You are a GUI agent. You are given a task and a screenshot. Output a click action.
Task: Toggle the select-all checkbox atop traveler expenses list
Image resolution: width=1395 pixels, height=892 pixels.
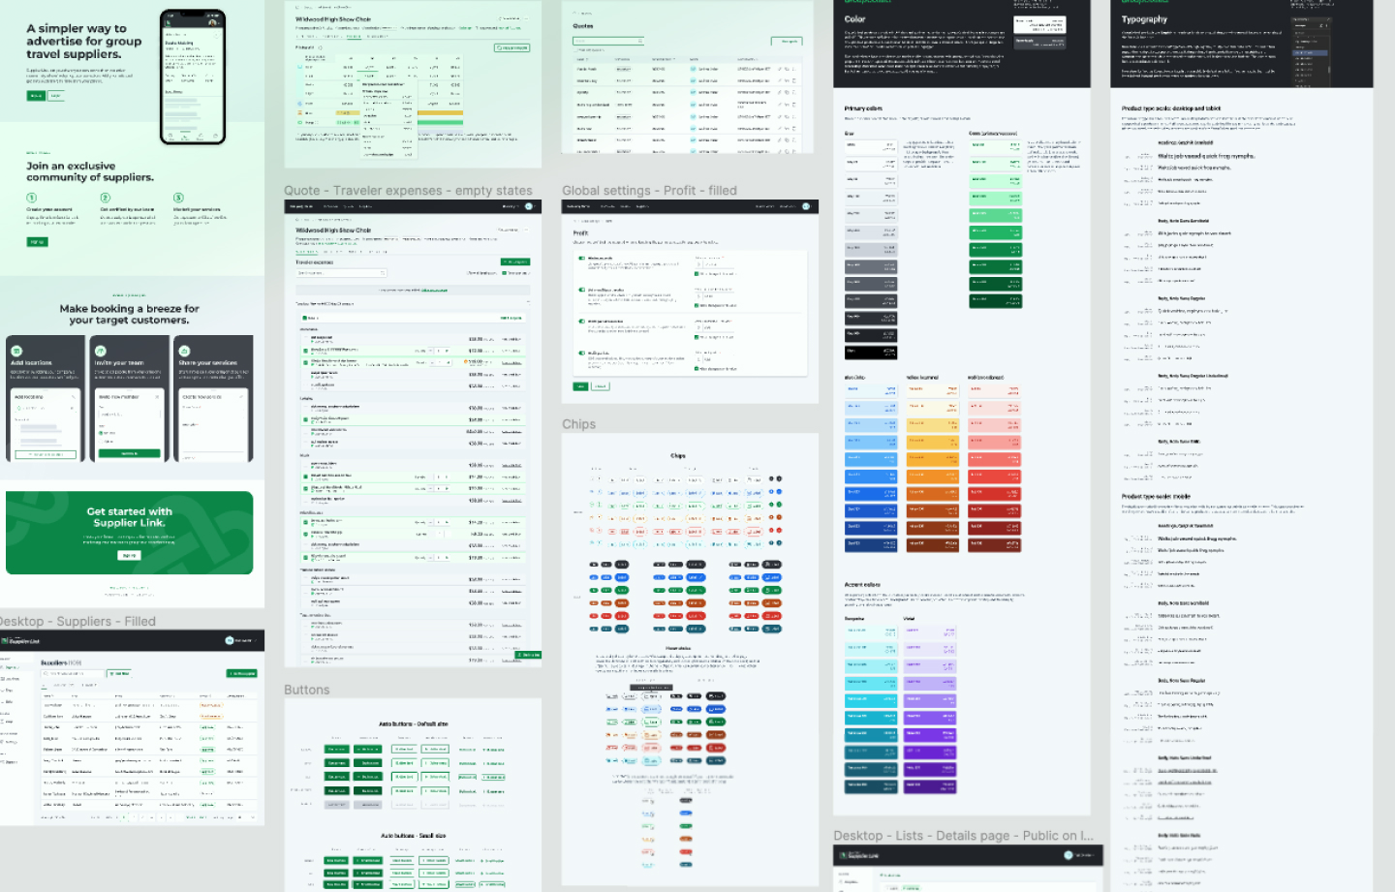point(305,318)
